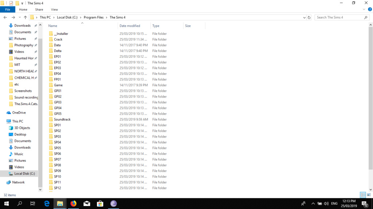Image resolution: width=373 pixels, height=209 pixels.
Task: Open Mail app from taskbar
Action: [x=87, y=204]
